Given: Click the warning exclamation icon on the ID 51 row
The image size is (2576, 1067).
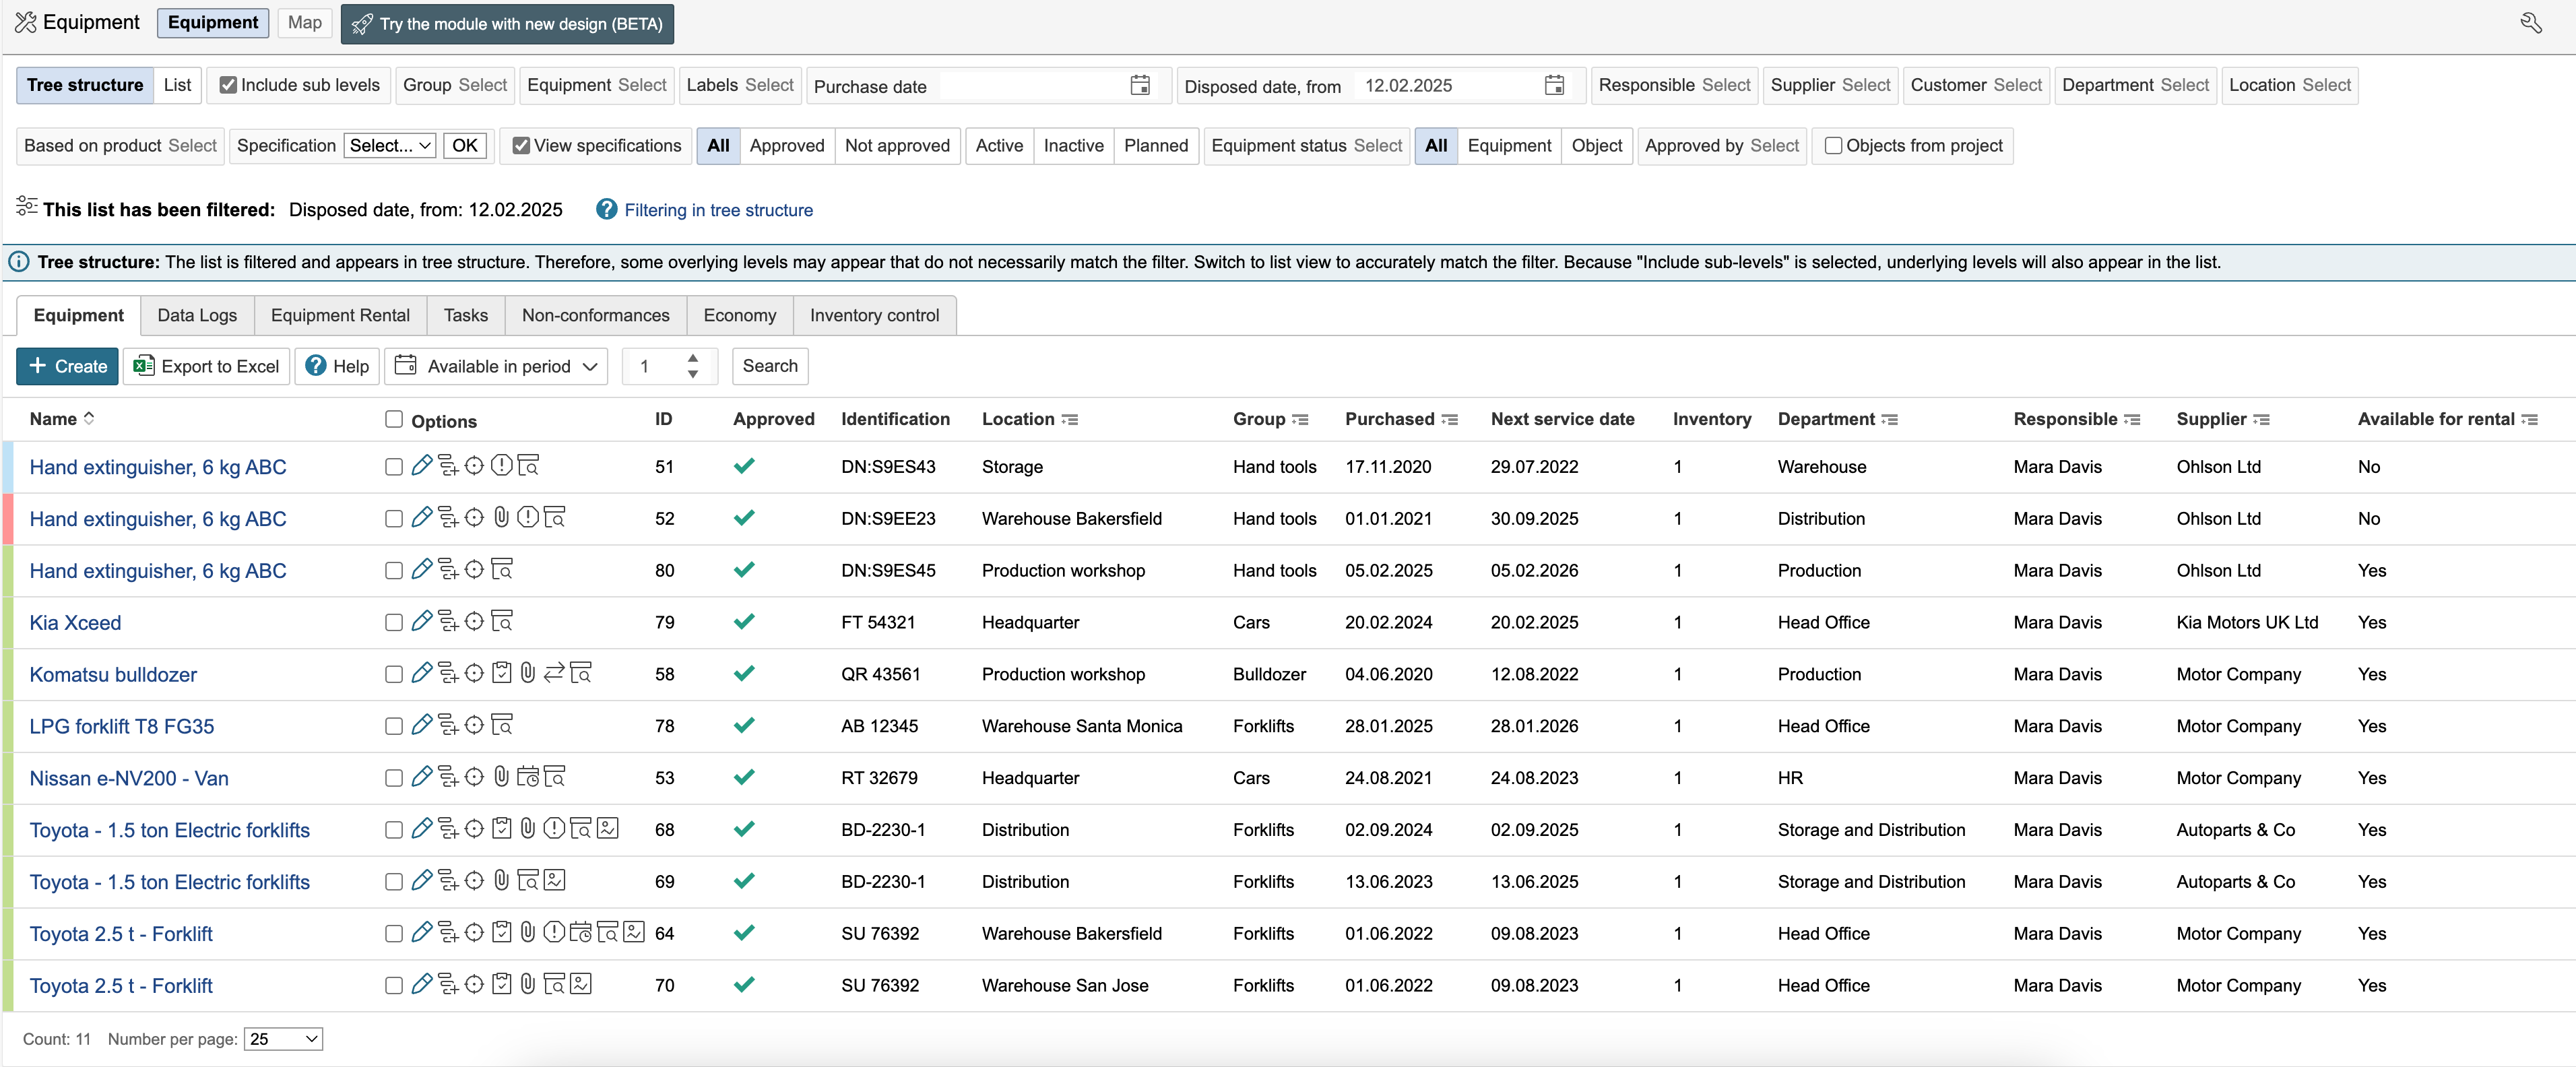Looking at the screenshot, I should point(501,465).
